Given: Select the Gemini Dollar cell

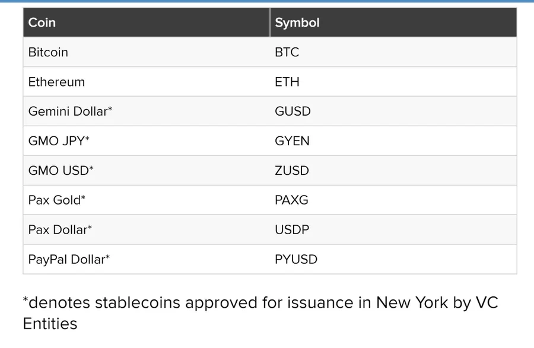Looking at the screenshot, I should tap(147, 111).
